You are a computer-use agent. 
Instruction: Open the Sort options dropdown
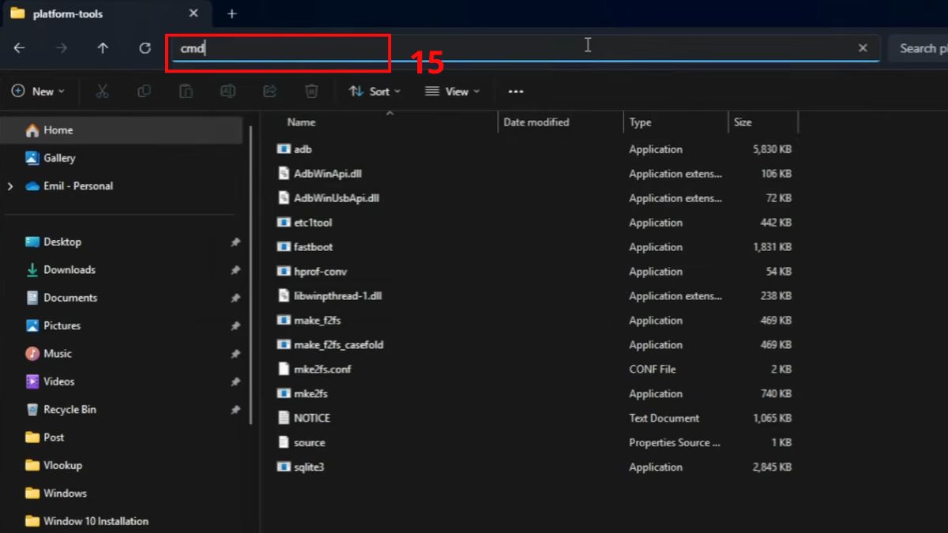click(374, 92)
